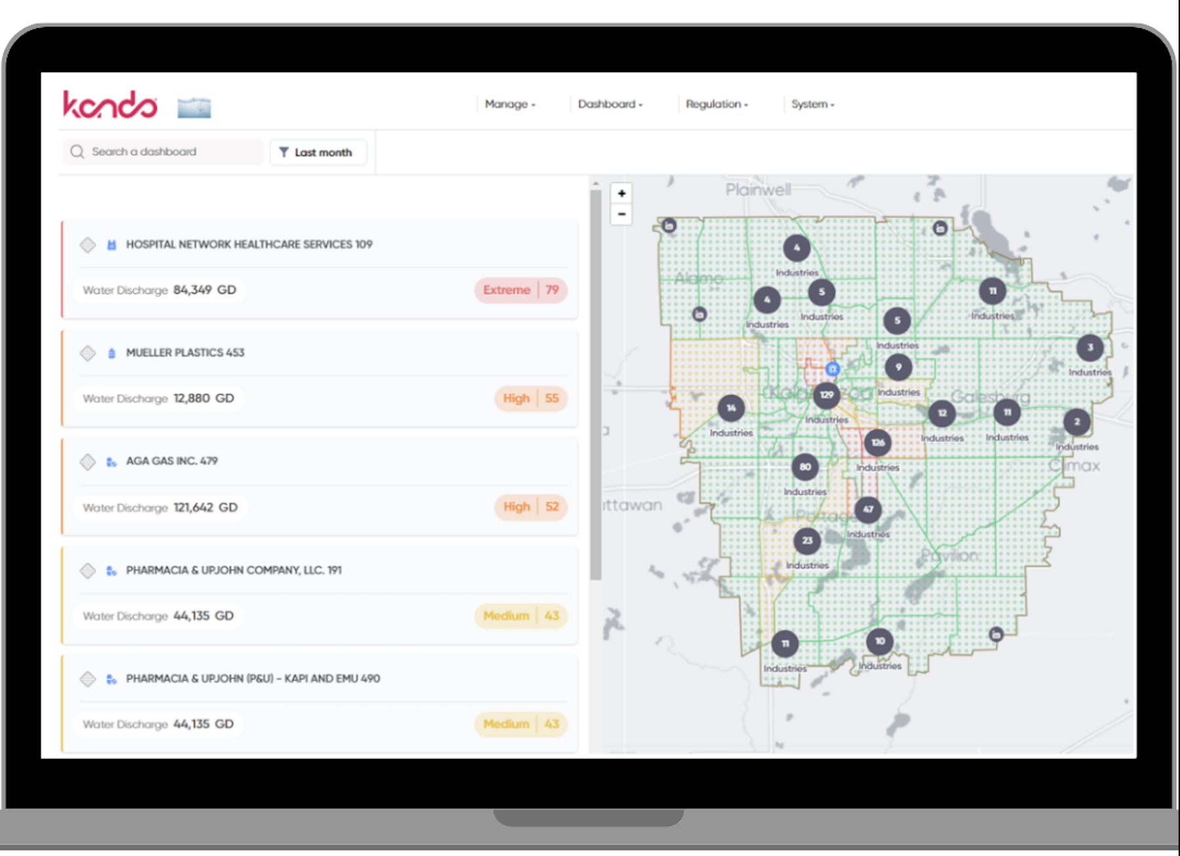Select the Mueller Plastics 453 title
This screenshot has width=1180, height=856.
click(185, 353)
